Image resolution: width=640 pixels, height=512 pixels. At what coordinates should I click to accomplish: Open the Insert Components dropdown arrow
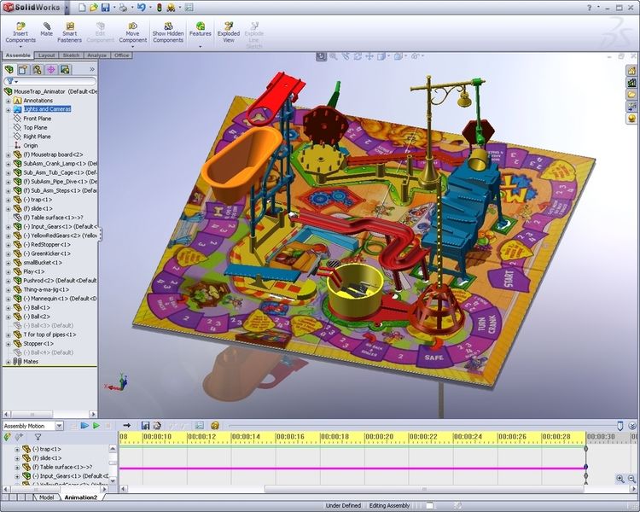[20, 47]
